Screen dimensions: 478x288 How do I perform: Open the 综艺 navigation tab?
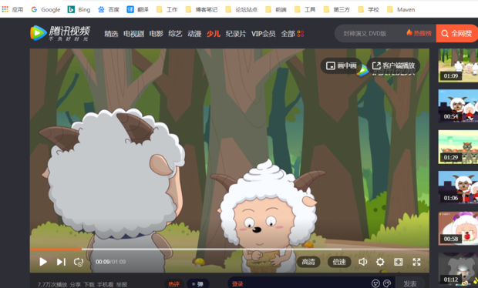[x=175, y=33]
